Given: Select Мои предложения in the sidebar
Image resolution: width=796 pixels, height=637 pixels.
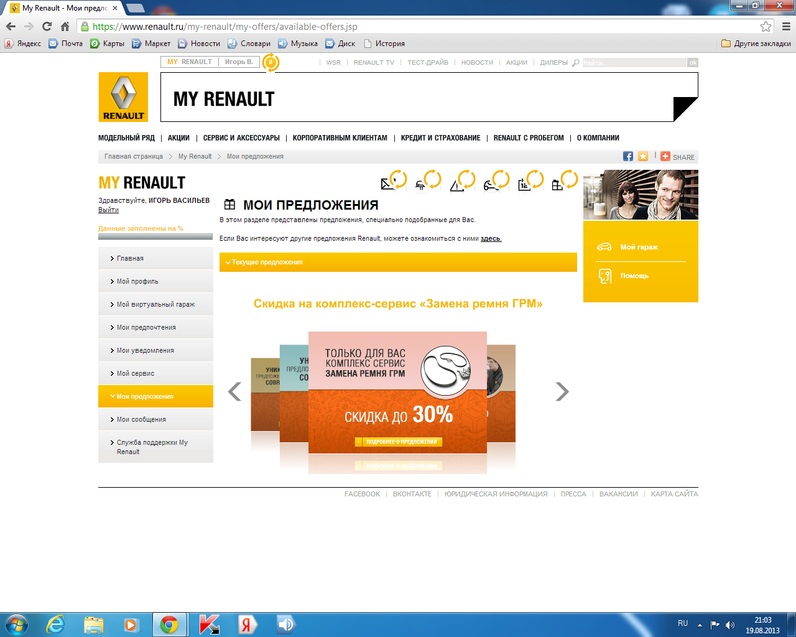Looking at the screenshot, I should [x=155, y=396].
